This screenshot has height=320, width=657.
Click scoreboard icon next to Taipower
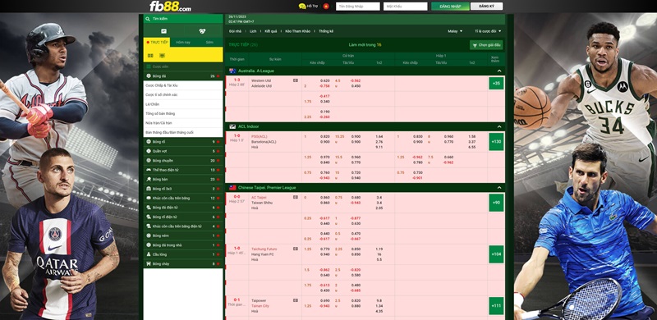pyautogui.click(x=296, y=300)
